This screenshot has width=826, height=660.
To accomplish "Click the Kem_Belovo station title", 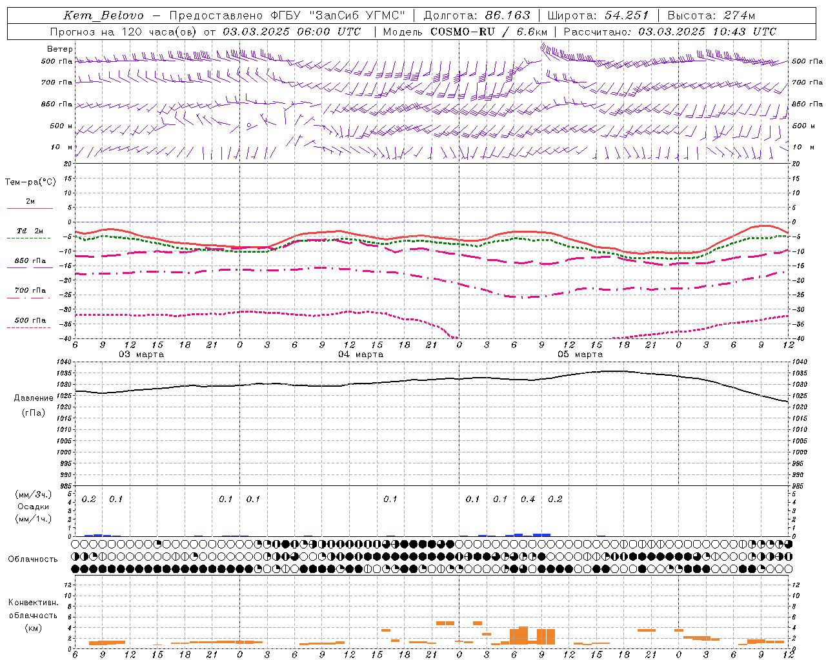I will 103,15.
